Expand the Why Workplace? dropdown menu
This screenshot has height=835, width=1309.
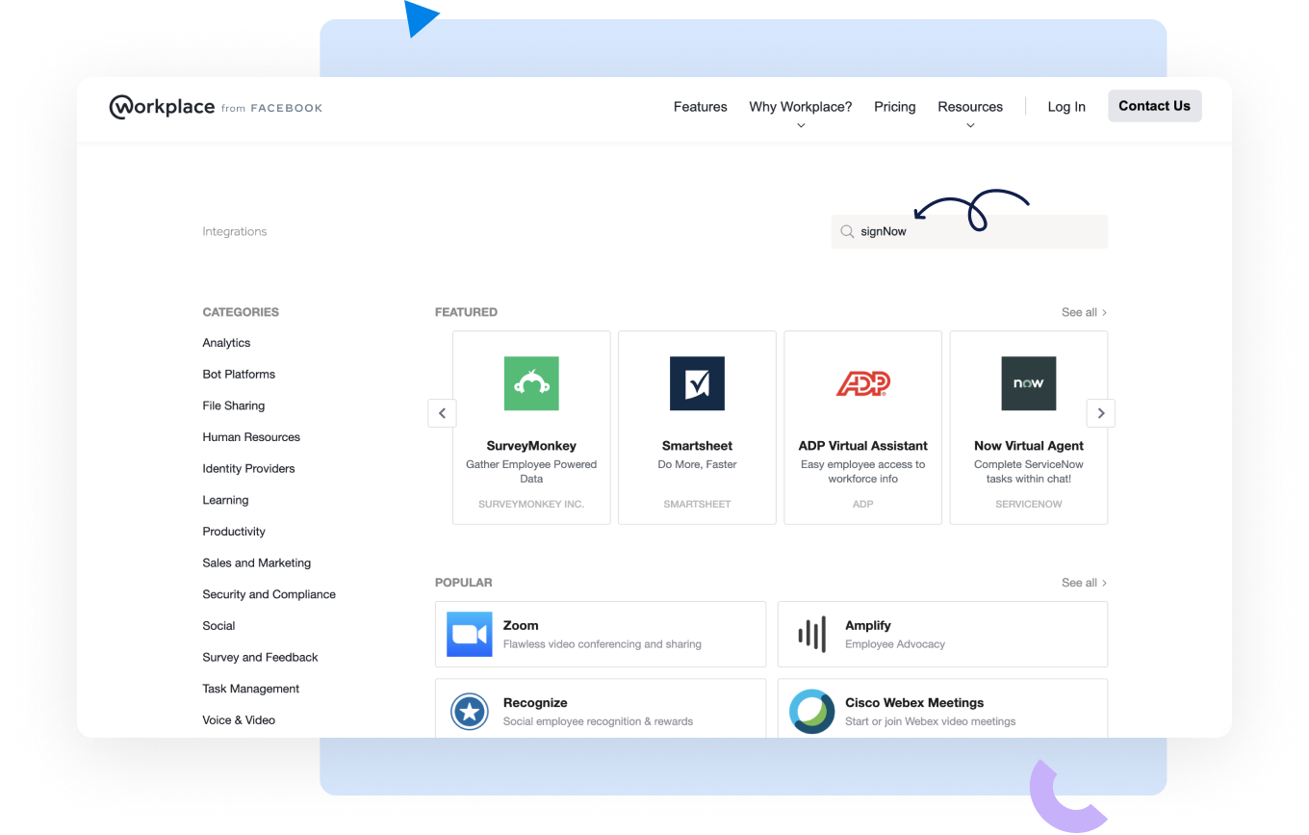click(800, 108)
